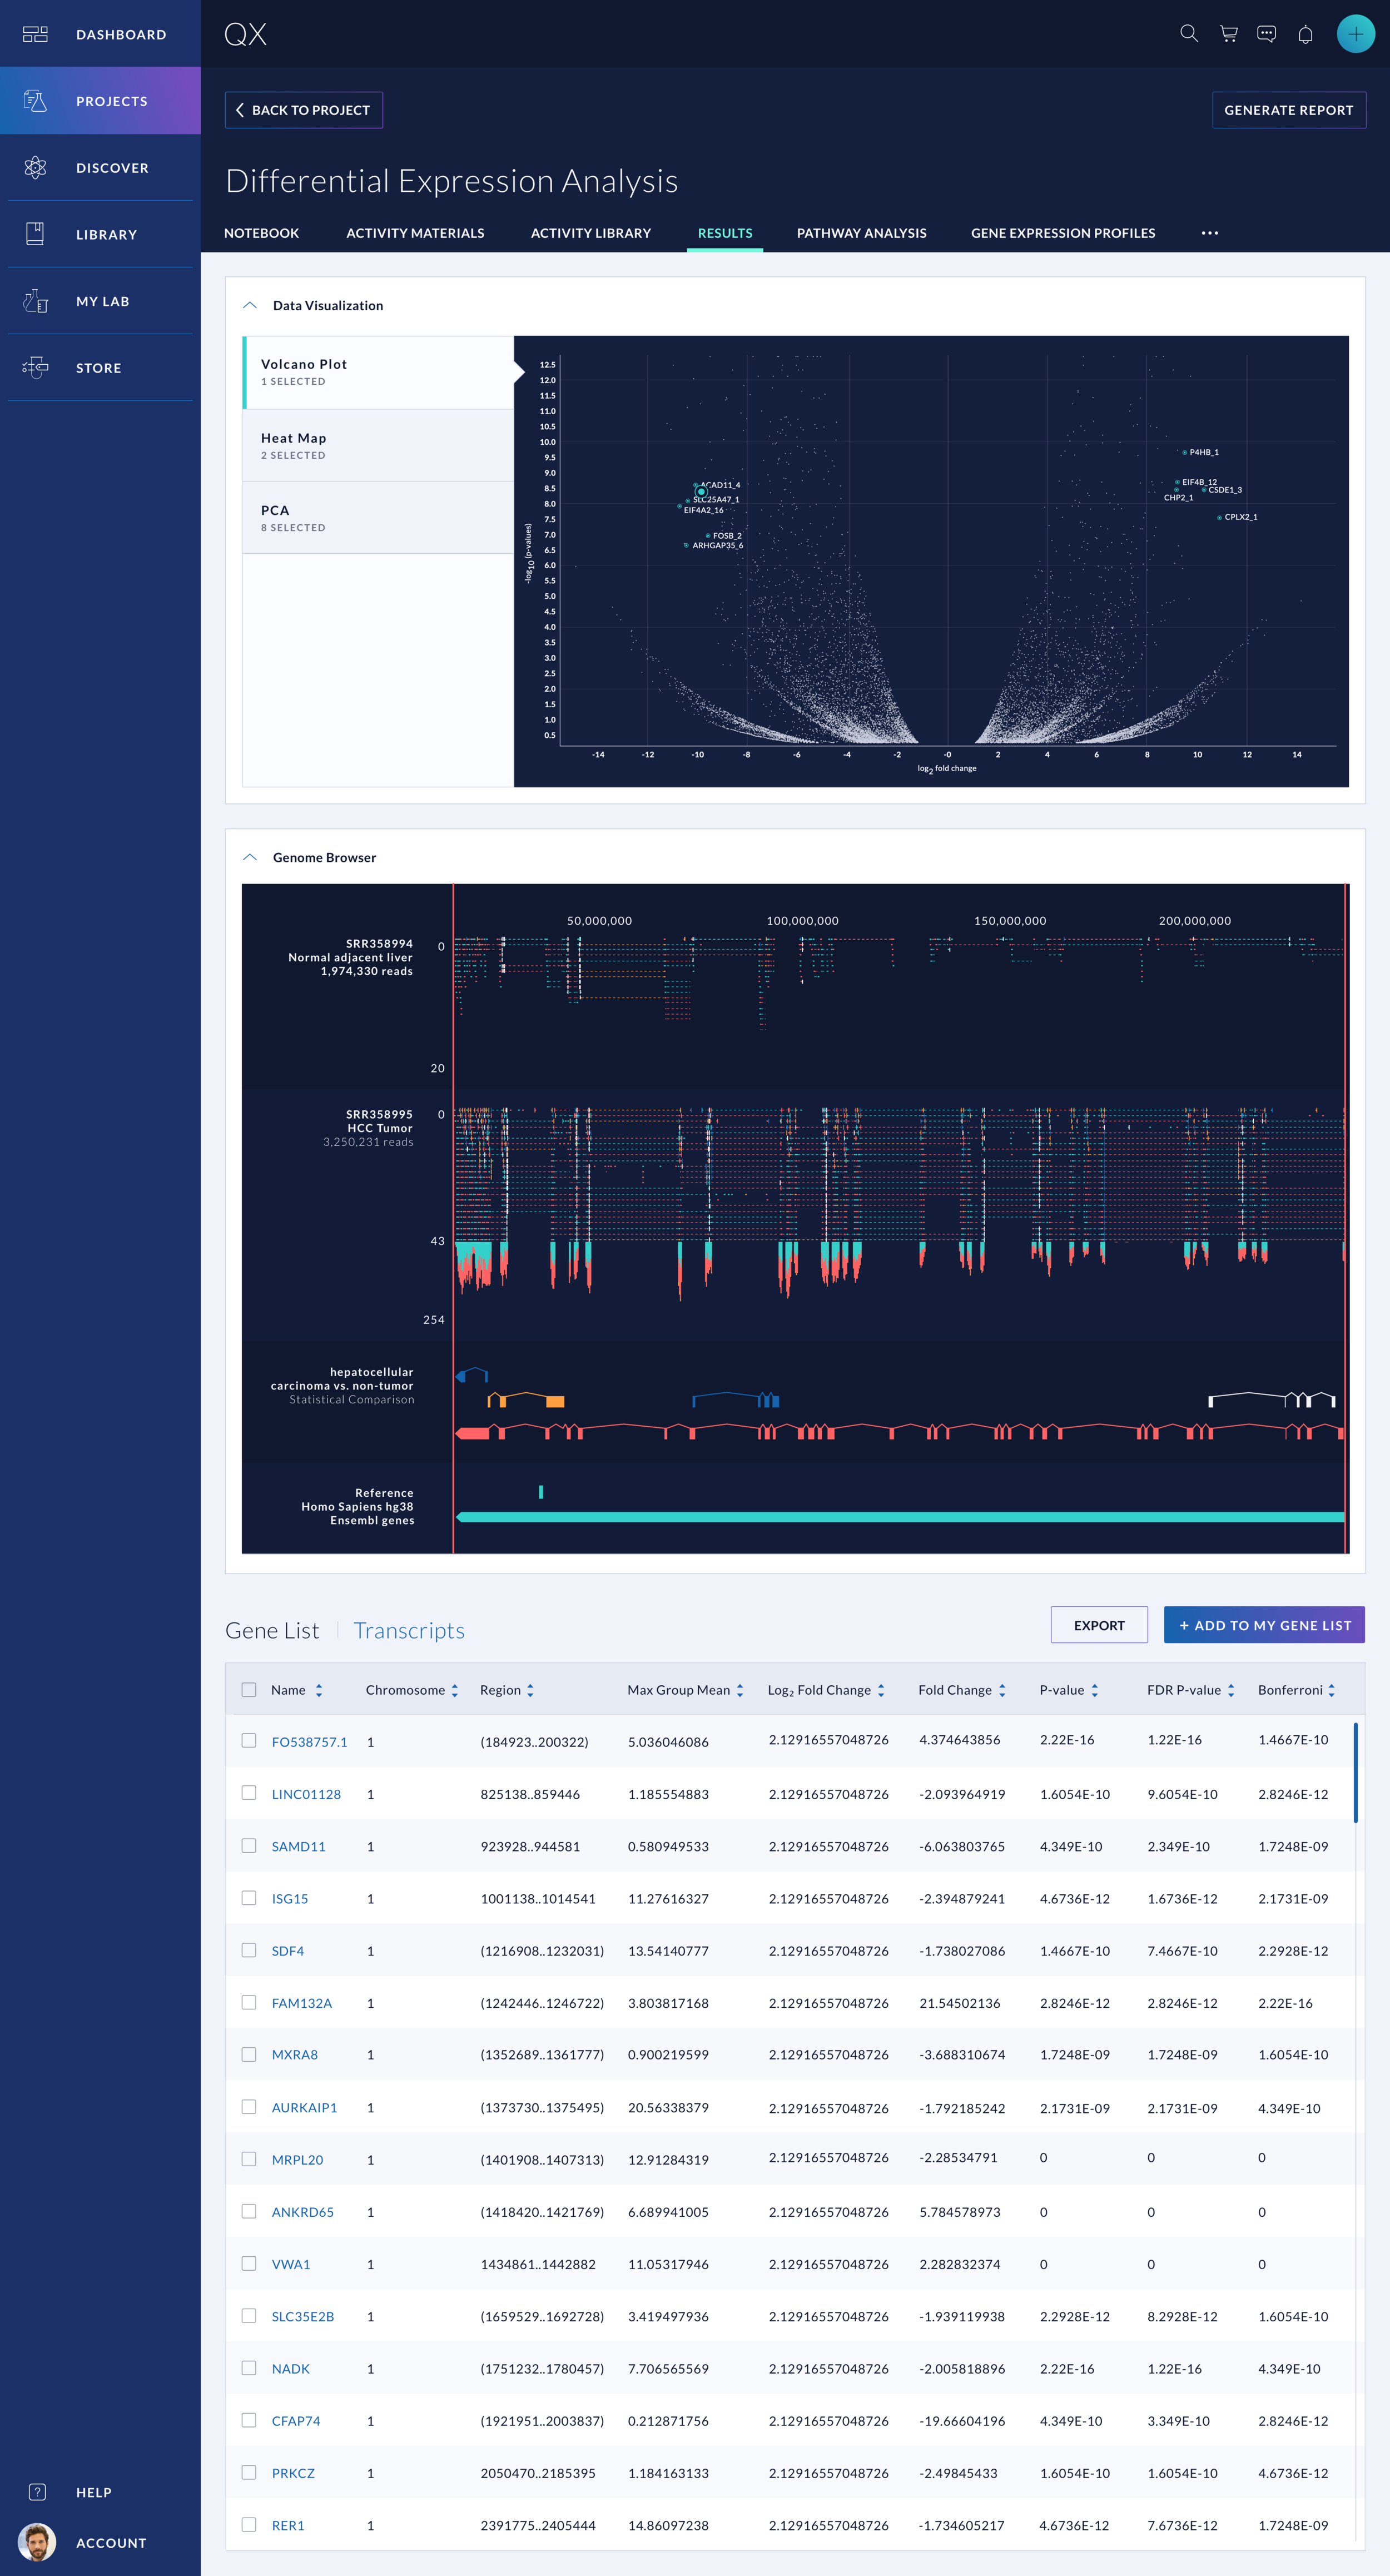Click the notifications bell icon

point(1305,35)
